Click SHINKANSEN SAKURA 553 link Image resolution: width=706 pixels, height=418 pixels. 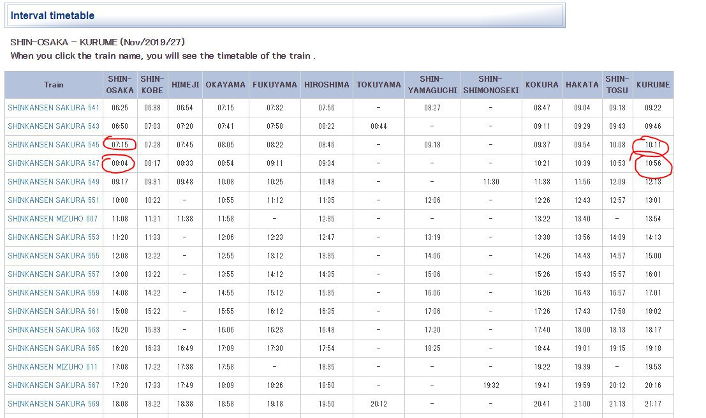[x=54, y=237]
